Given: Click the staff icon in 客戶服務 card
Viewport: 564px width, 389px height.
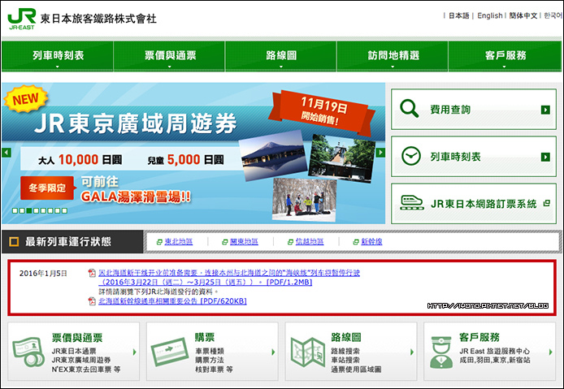Looking at the screenshot, I should pos(441,352).
